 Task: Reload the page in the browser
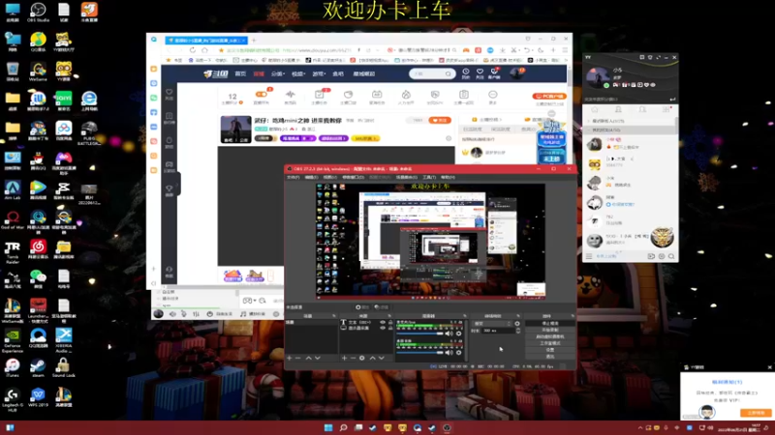(x=192, y=50)
